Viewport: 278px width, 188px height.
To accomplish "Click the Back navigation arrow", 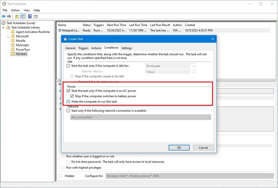I will coord(3,16).
